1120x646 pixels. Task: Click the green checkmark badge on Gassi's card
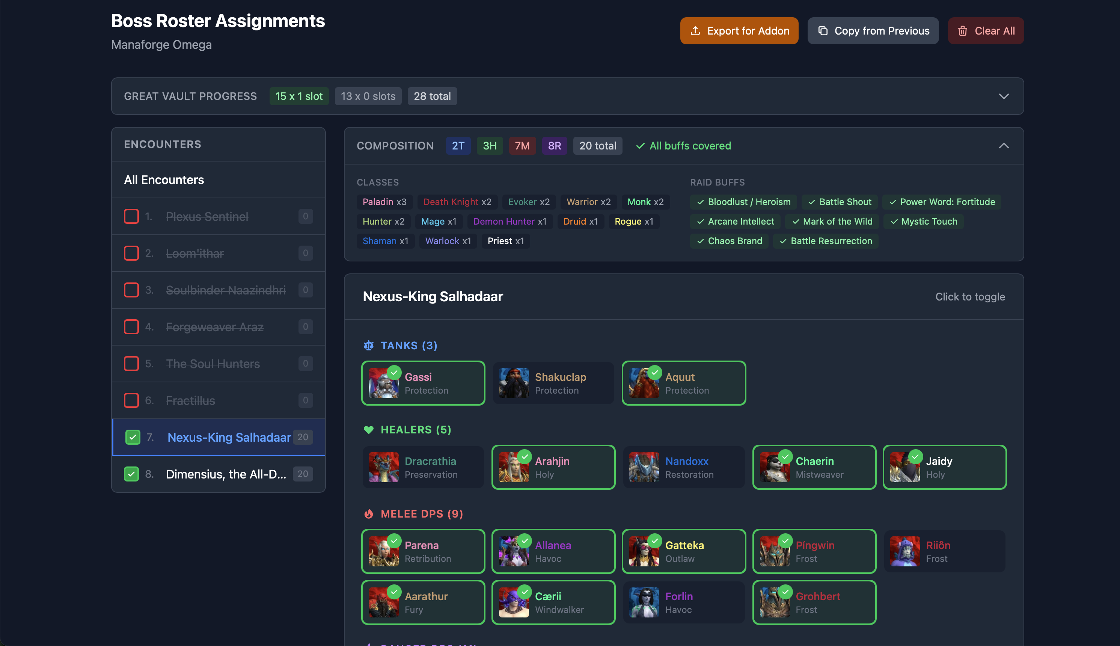click(x=394, y=372)
